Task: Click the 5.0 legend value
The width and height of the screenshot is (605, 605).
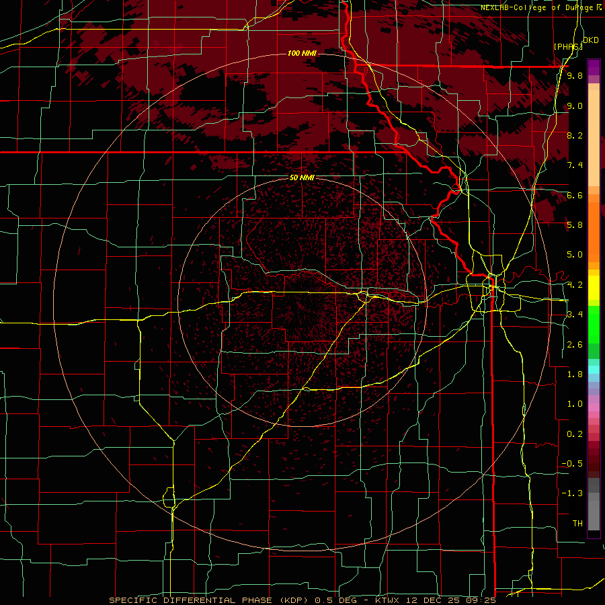Action: (x=575, y=255)
